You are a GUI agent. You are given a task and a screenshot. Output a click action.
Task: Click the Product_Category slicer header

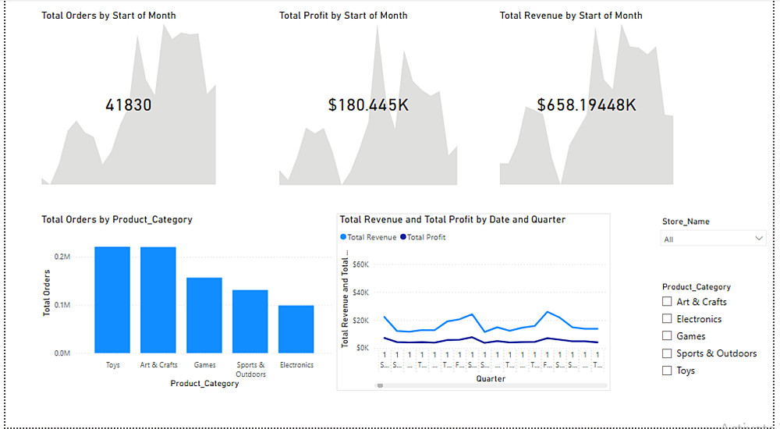point(697,287)
